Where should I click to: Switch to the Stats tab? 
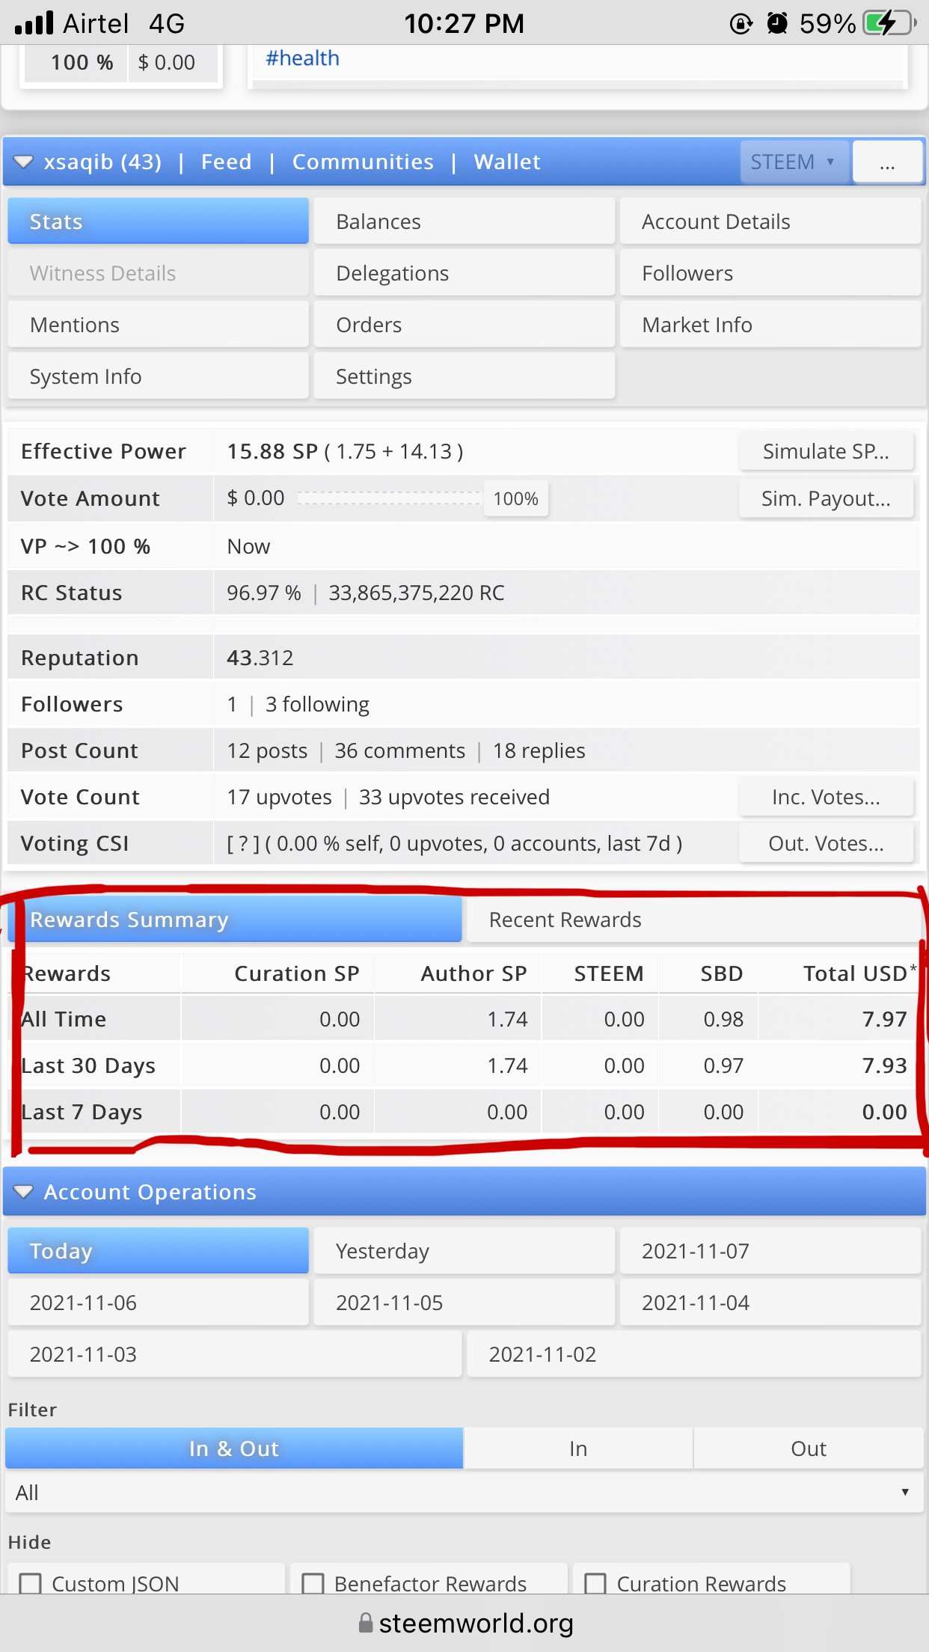[158, 221]
